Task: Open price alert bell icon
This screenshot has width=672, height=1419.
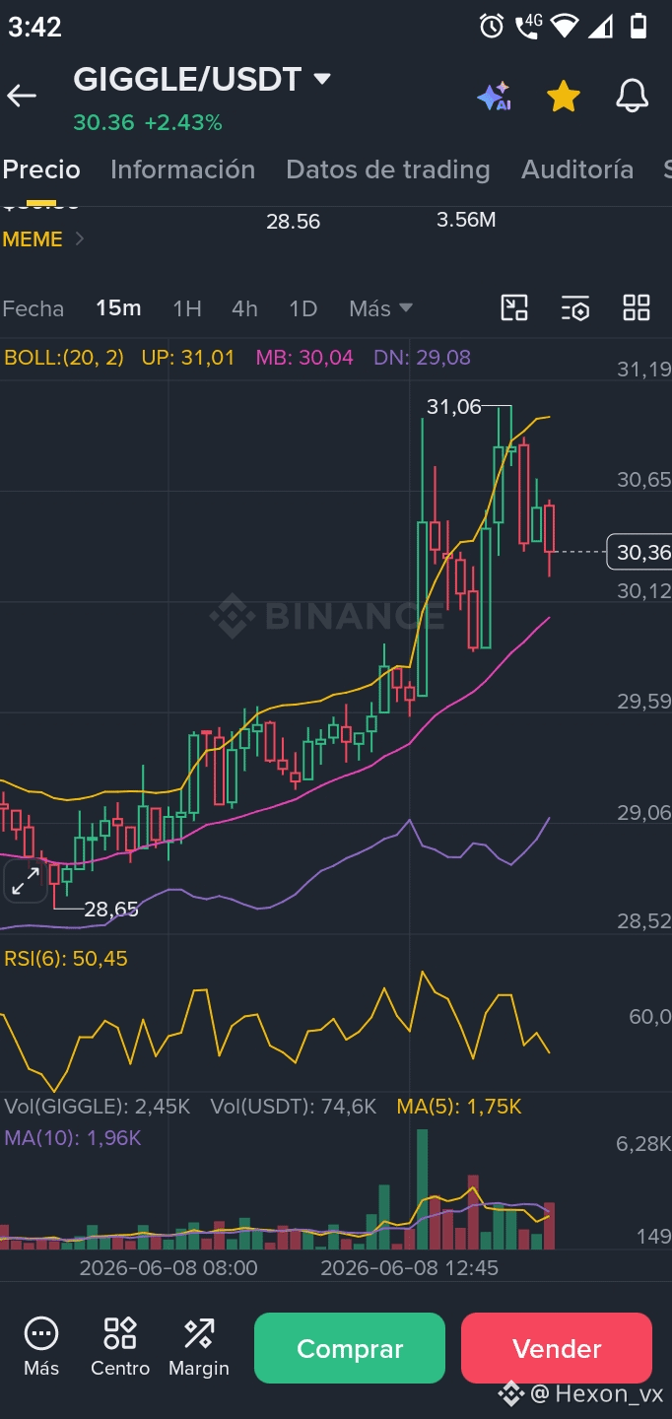Action: [x=633, y=96]
